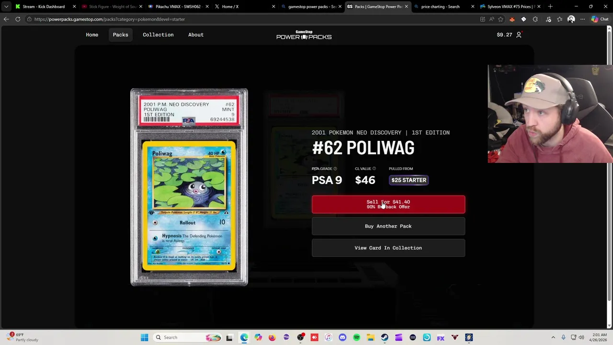Open the iTunes music app on taskbar
This screenshot has width=613, height=345.
[x=329, y=337]
